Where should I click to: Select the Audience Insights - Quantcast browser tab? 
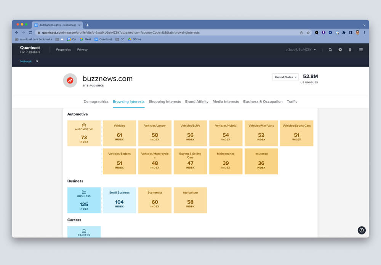tap(58, 25)
